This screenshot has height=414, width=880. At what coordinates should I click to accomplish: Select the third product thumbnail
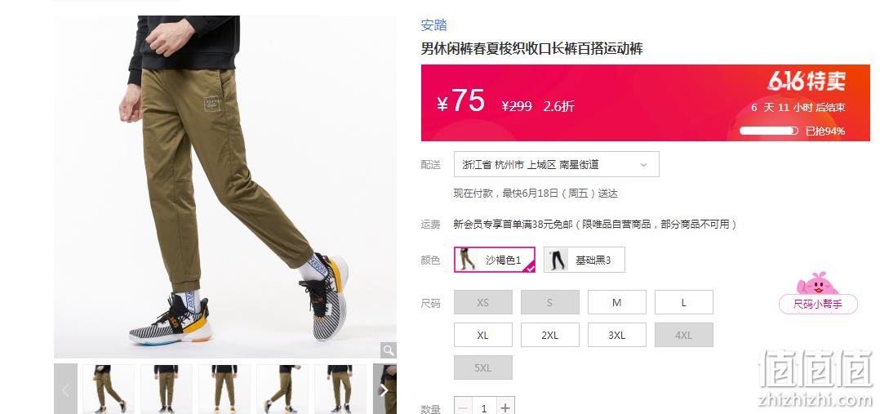pos(224,390)
